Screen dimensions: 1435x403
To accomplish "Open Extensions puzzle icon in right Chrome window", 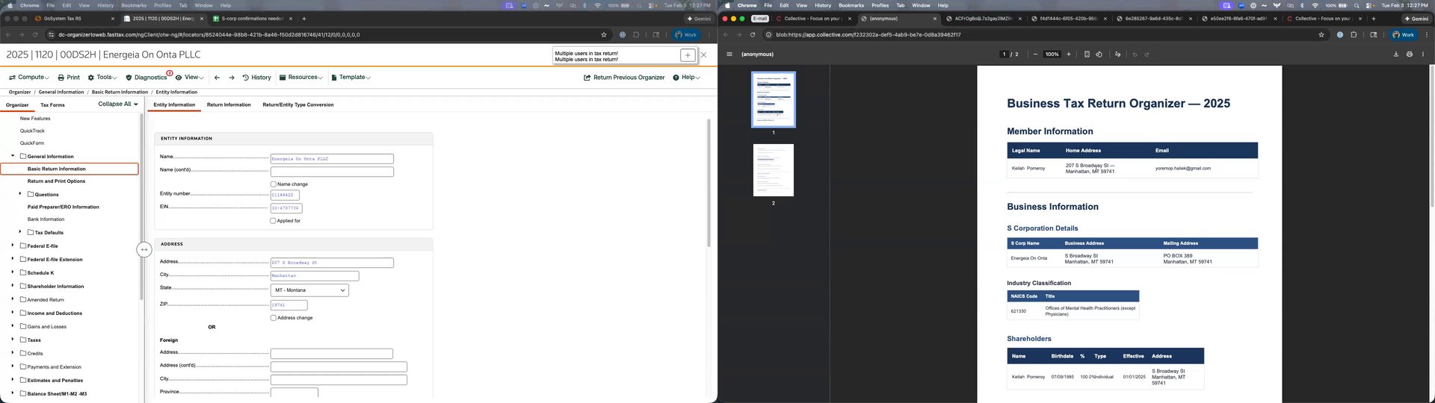I will coord(1354,34).
